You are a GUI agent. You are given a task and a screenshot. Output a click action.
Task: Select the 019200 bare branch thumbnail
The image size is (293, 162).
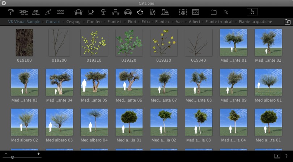pos(59,42)
